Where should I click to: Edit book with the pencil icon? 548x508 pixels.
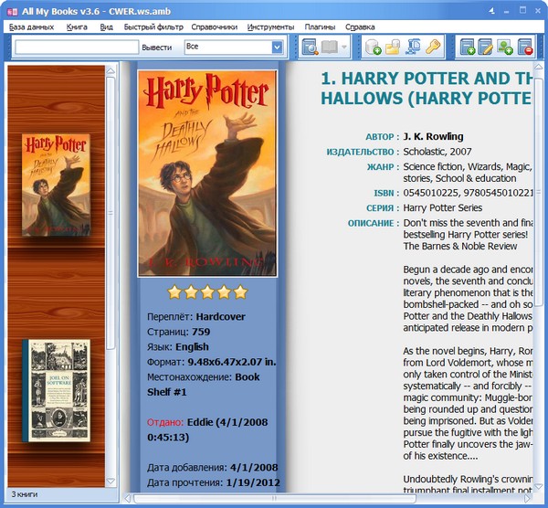coord(486,47)
